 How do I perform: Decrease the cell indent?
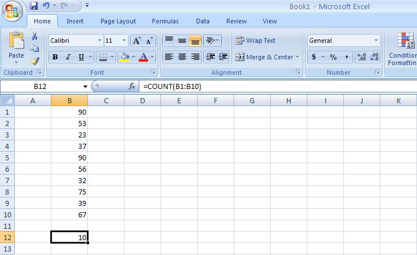(210, 57)
